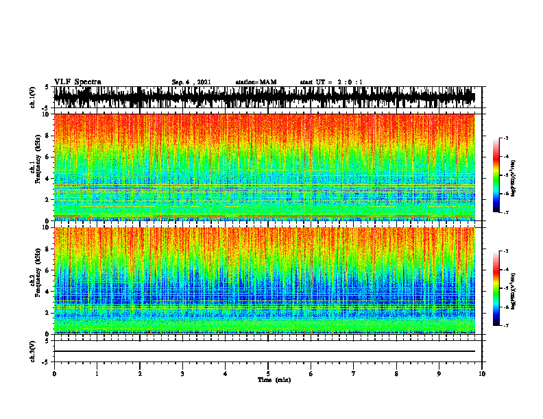
Task: Click the "9" tick on the time axis
Action: [439, 374]
